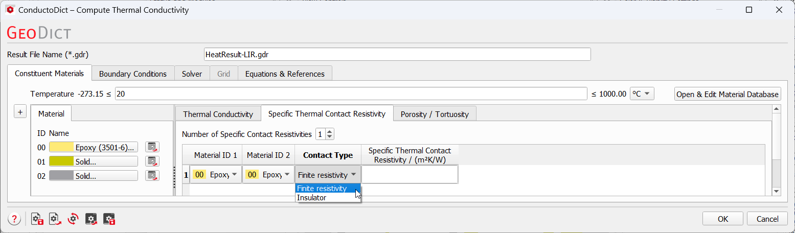Expand the Material ID 2 dropdown
Screen dimensions: 795x233
[268, 175]
